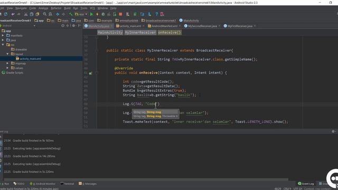The height and width of the screenshot is (190, 338).
Task: Open the VCS menu
Action: coord(92,8)
